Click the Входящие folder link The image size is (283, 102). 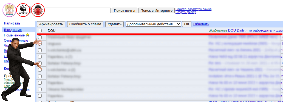pyautogui.click(x=13, y=30)
